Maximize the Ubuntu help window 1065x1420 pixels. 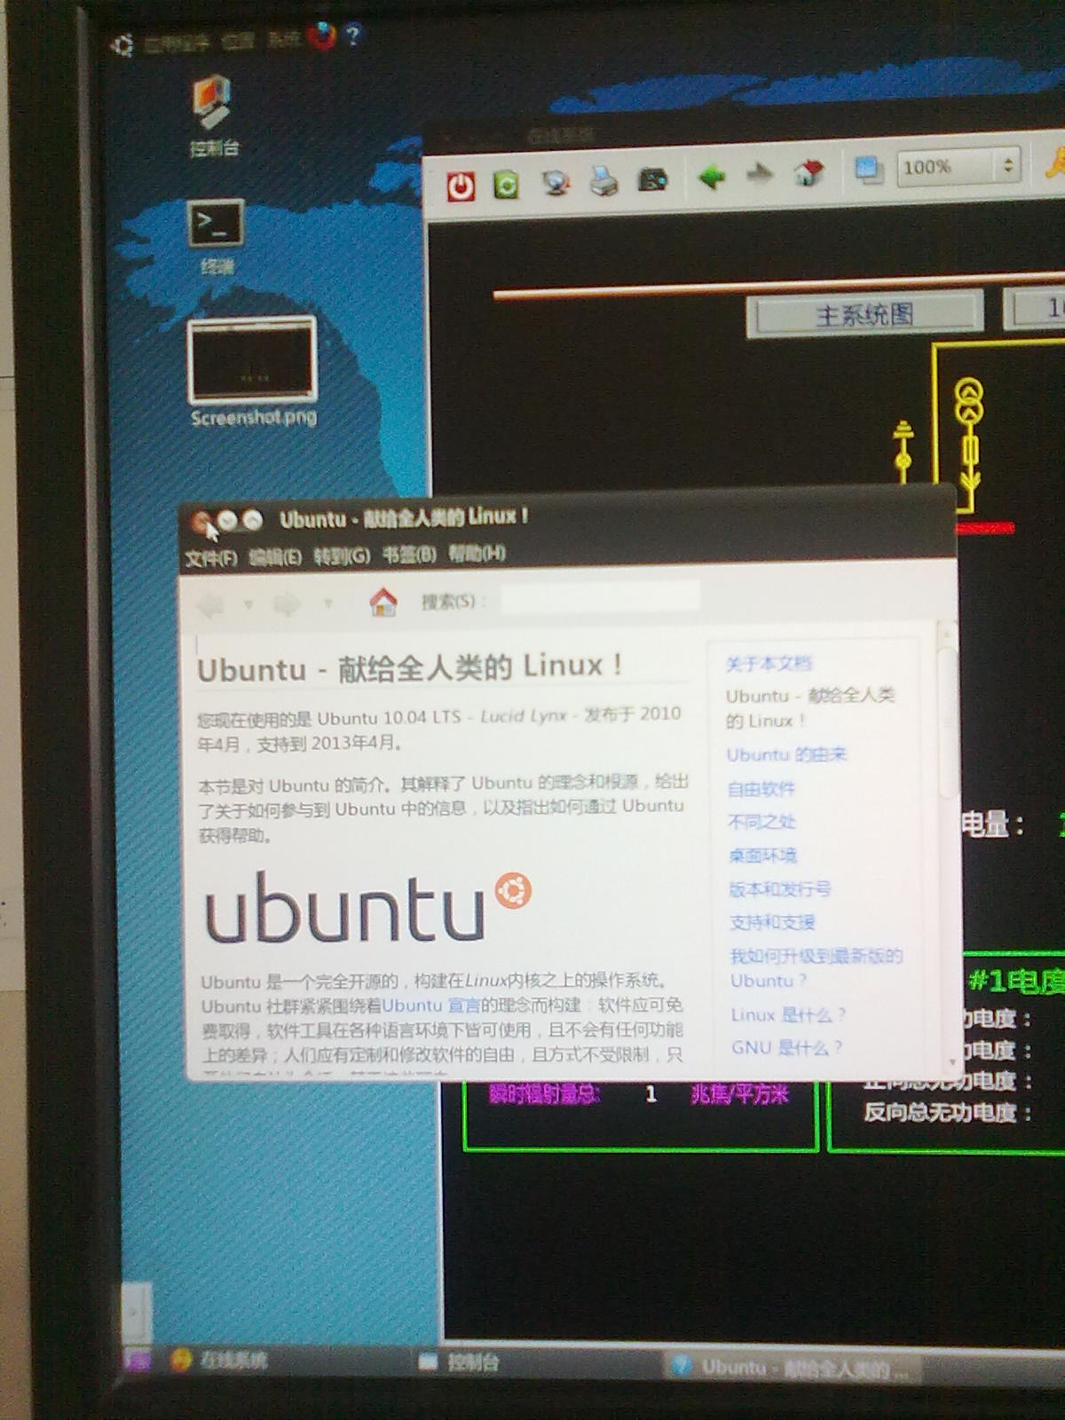[253, 520]
